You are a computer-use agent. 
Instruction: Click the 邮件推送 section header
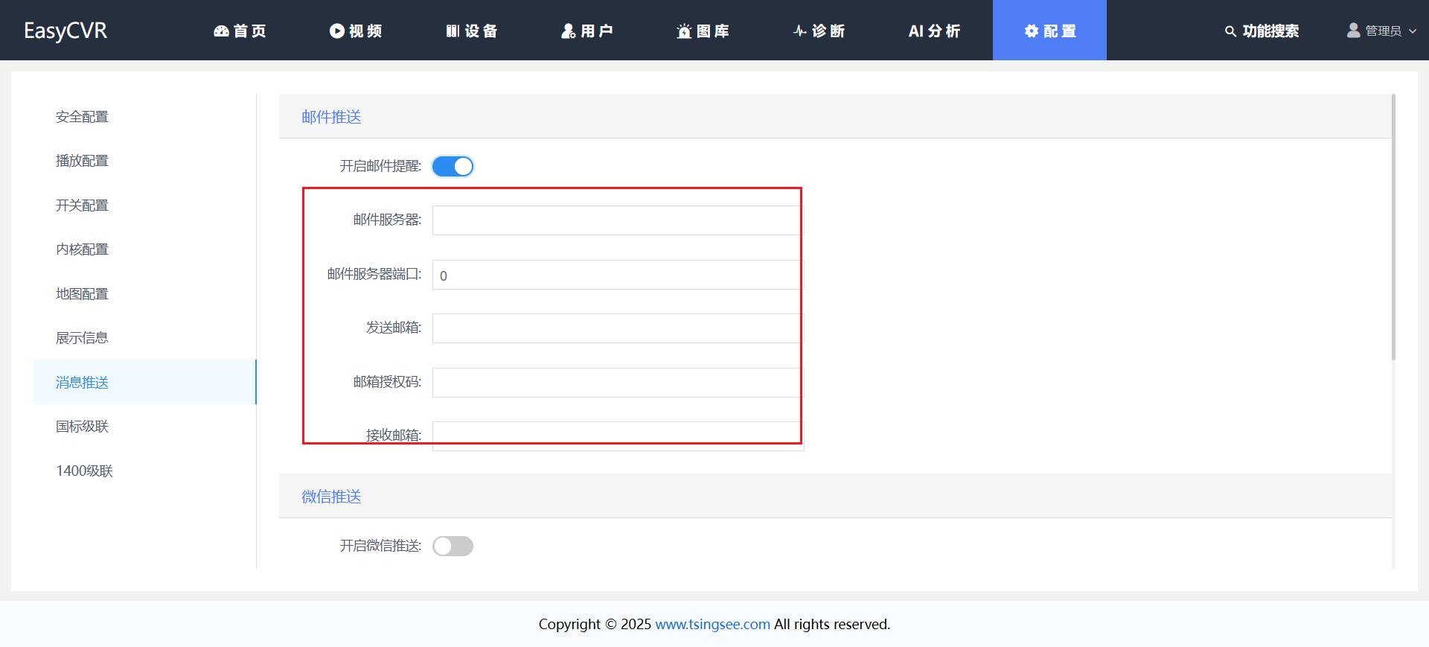click(331, 117)
